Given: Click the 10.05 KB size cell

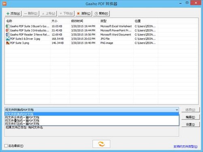Looking at the screenshot, I should pyautogui.click(x=57, y=26).
